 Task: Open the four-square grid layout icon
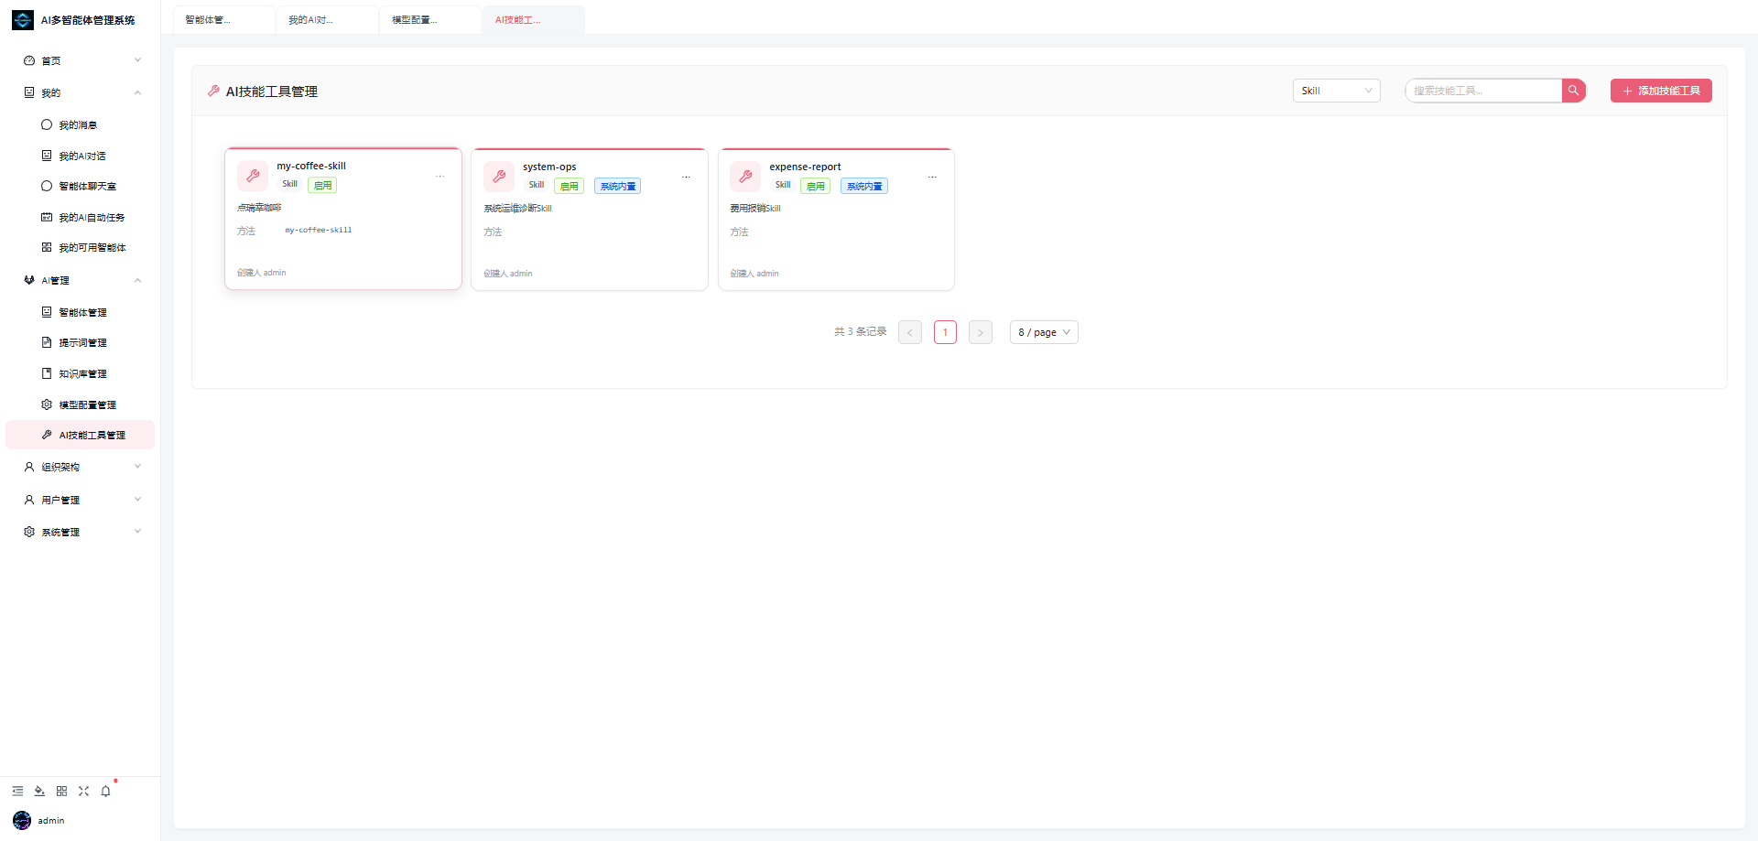[61, 791]
